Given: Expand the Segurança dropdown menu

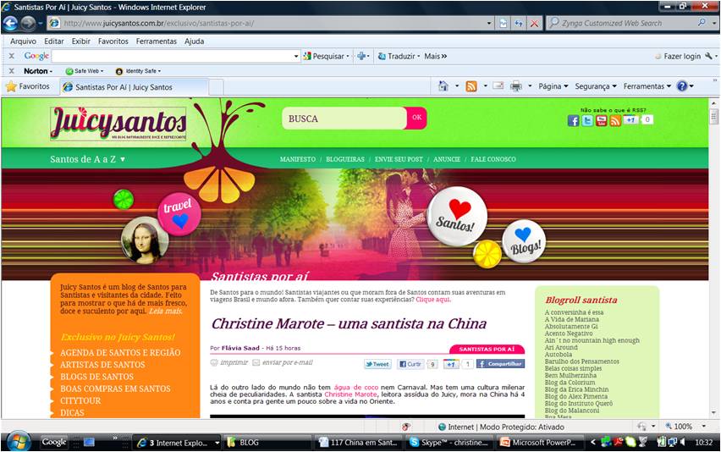Looking at the screenshot, I should [596, 86].
